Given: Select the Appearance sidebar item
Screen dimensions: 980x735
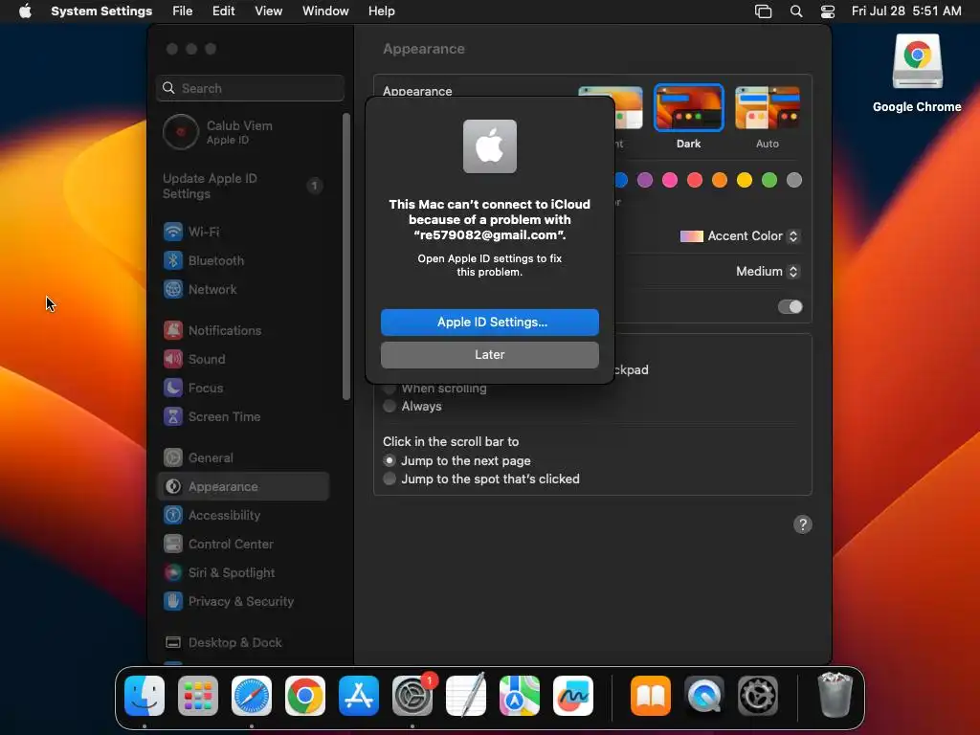Looking at the screenshot, I should click(x=242, y=486).
